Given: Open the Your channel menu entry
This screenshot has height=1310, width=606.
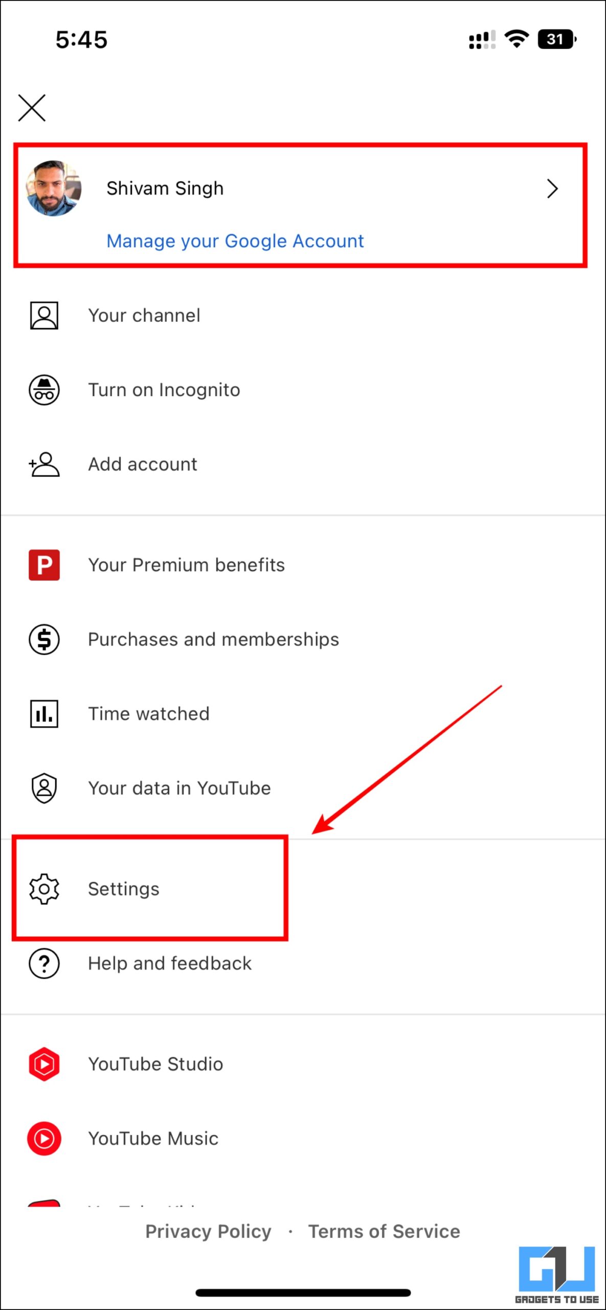Looking at the screenshot, I should [144, 315].
